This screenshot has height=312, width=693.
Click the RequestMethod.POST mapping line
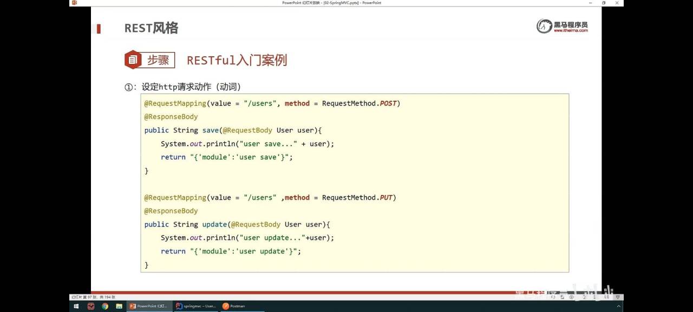tap(272, 103)
